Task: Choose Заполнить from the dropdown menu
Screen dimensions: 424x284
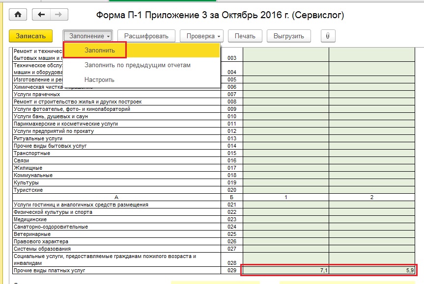Action: click(141, 50)
